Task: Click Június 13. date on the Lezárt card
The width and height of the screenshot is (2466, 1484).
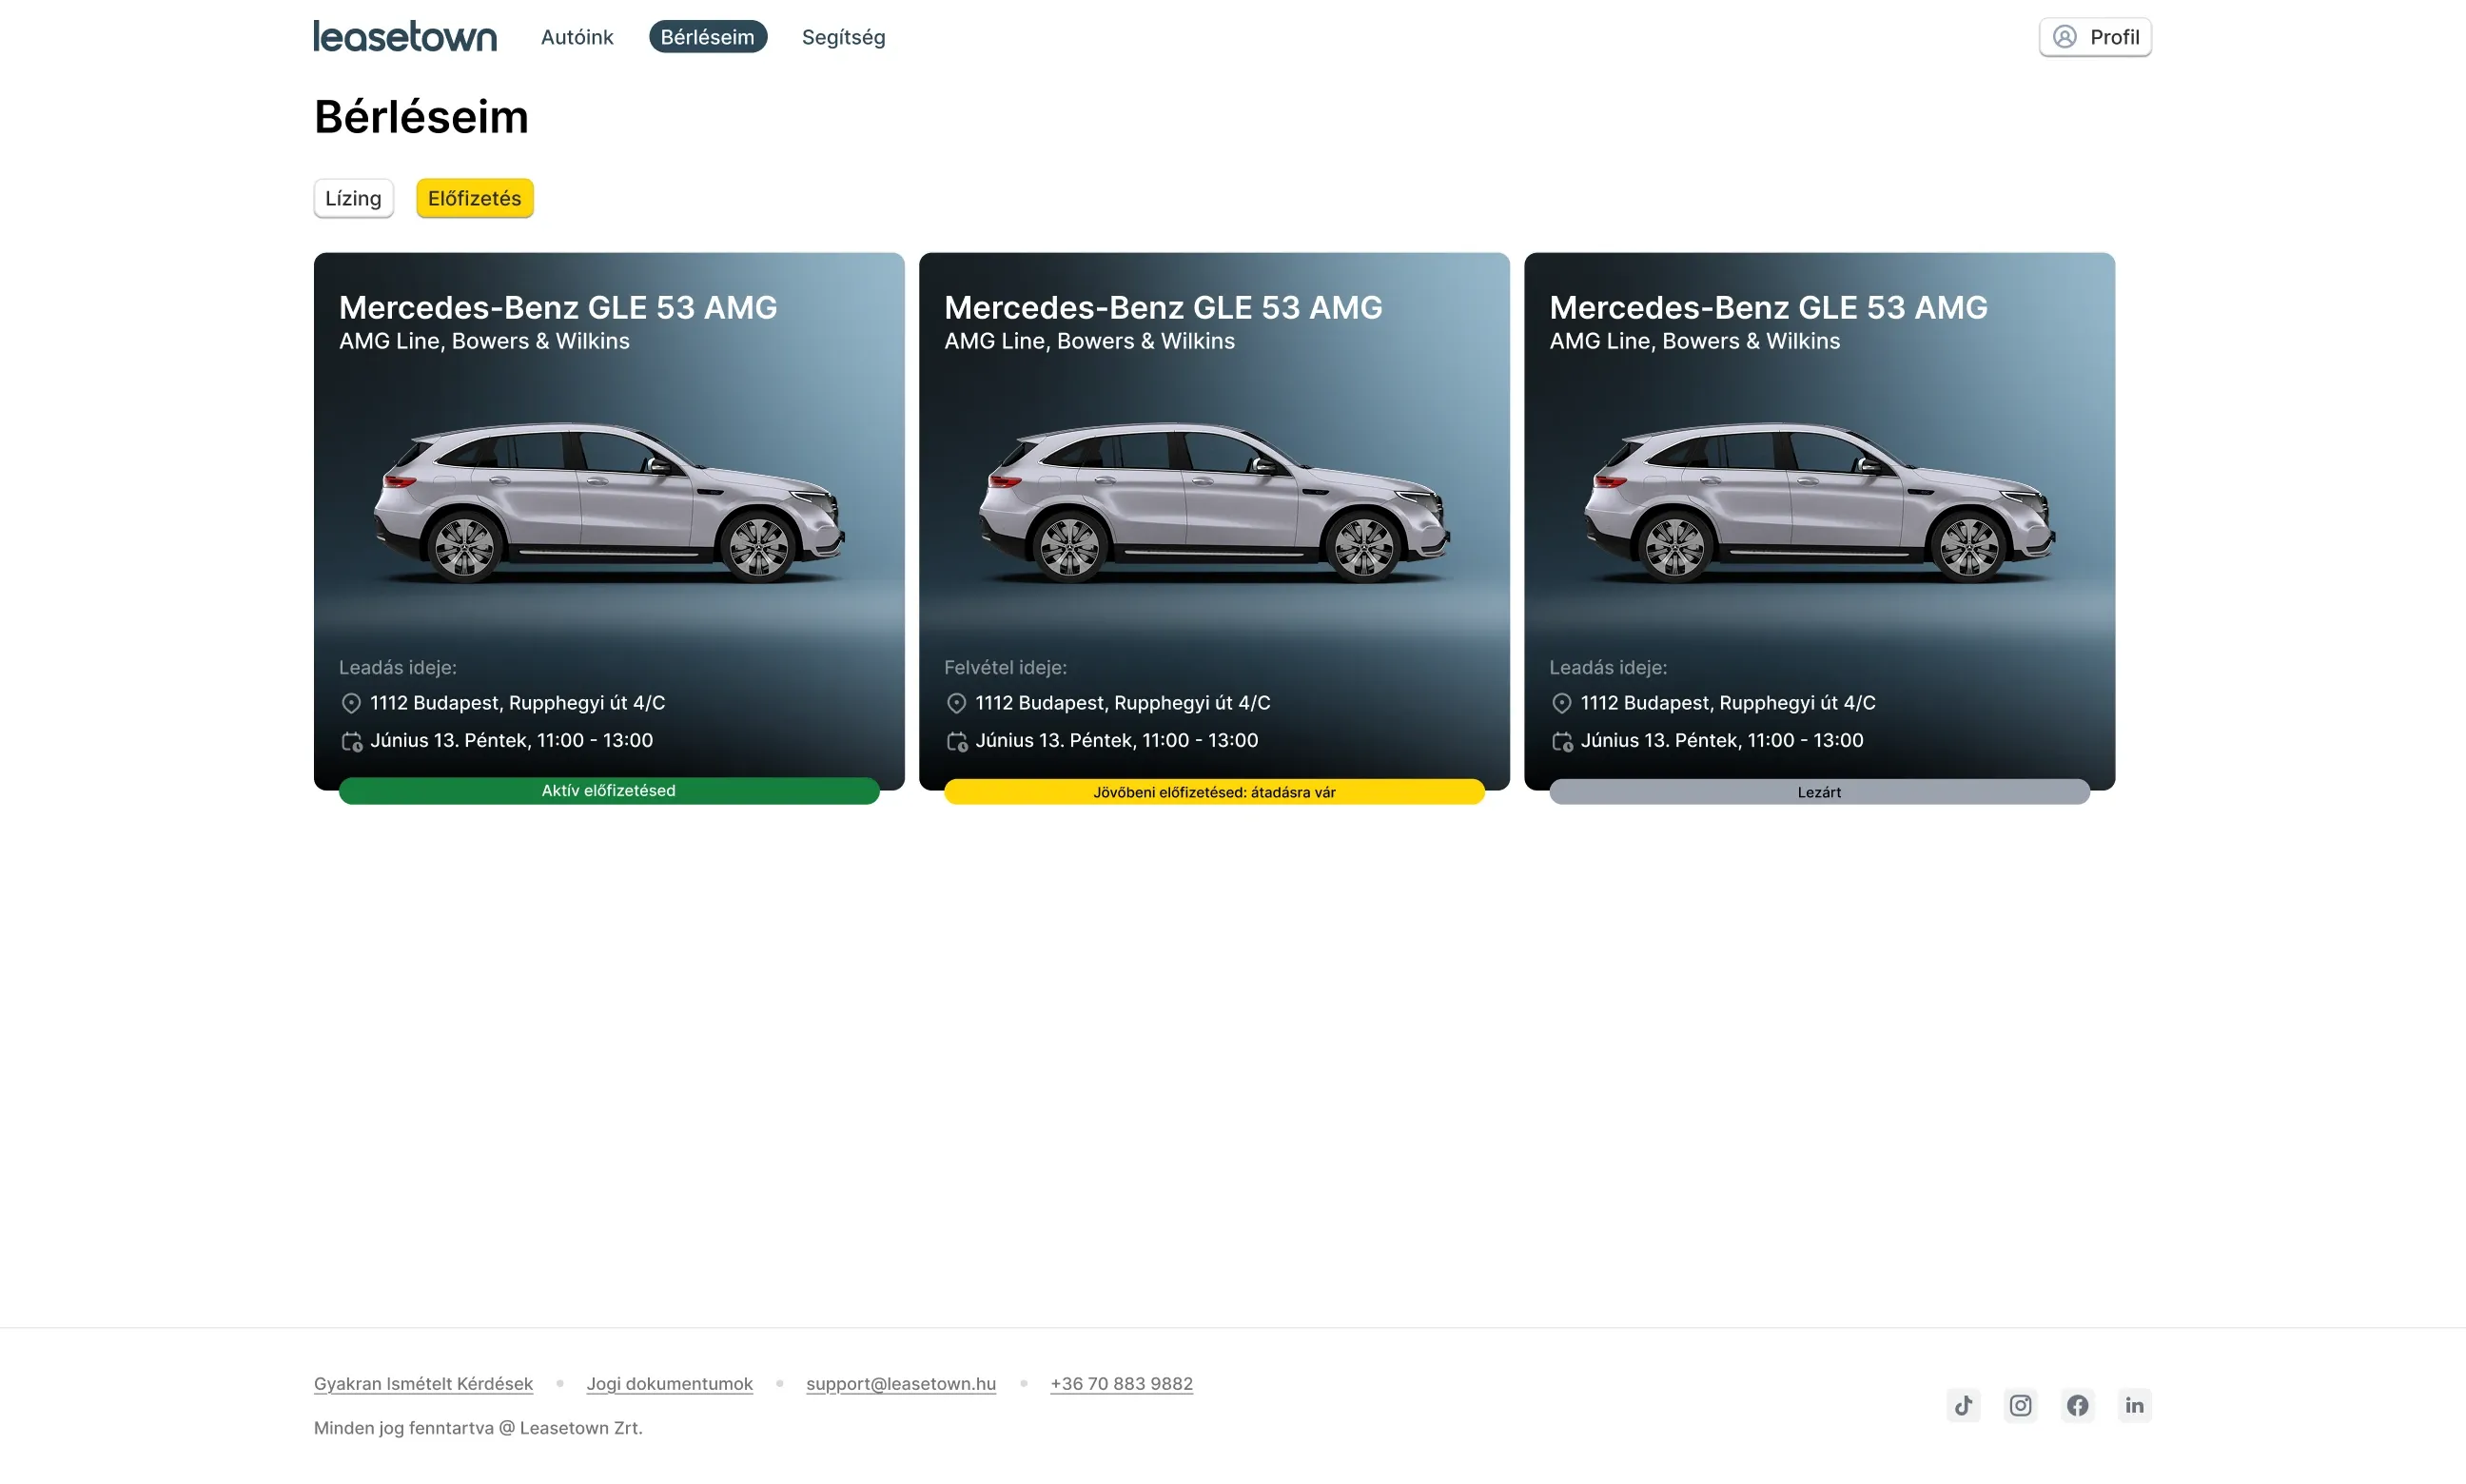Action: click(x=1722, y=741)
